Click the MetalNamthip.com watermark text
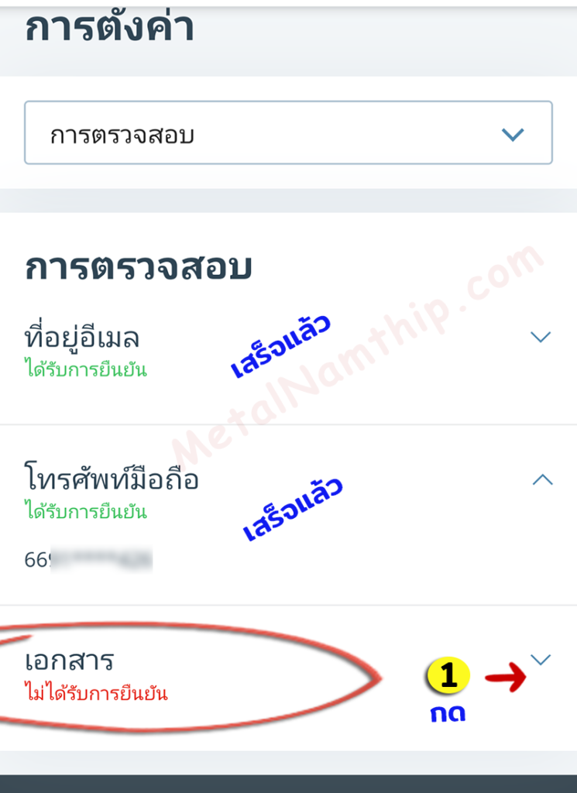 (356, 356)
